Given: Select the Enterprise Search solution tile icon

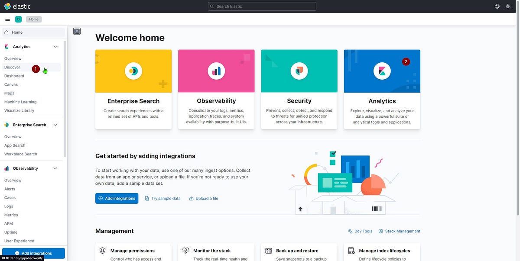Looking at the screenshot, I should pyautogui.click(x=133, y=71).
